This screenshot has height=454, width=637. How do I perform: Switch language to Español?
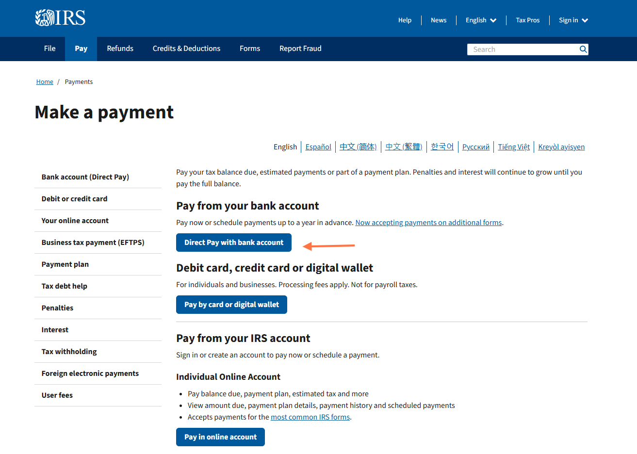coord(318,147)
